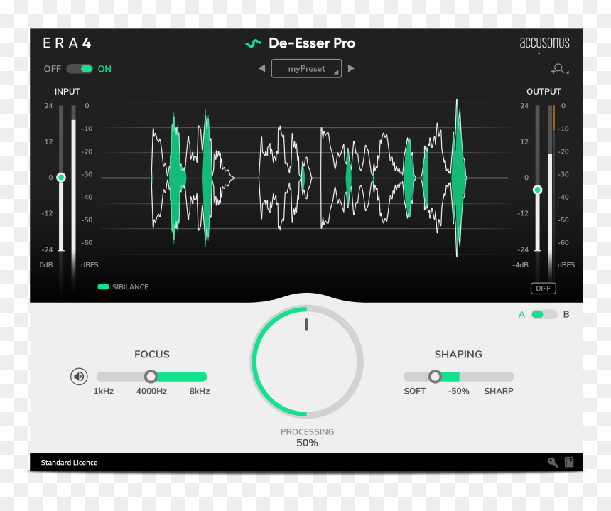Click the OUTPUT gain fader handle
The image size is (611, 511).
(x=537, y=190)
